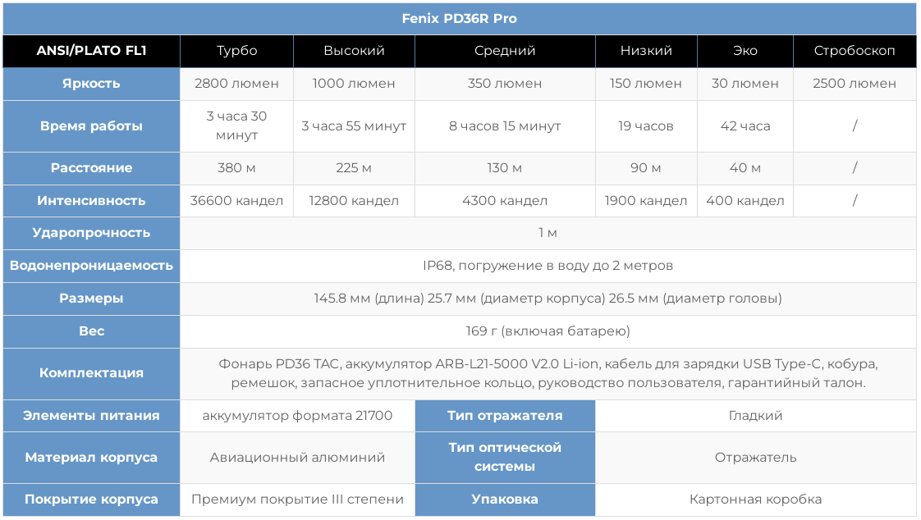Select the 2800 люмен brightness cell
Image resolution: width=921 pixels, height=520 pixels.
236,84
